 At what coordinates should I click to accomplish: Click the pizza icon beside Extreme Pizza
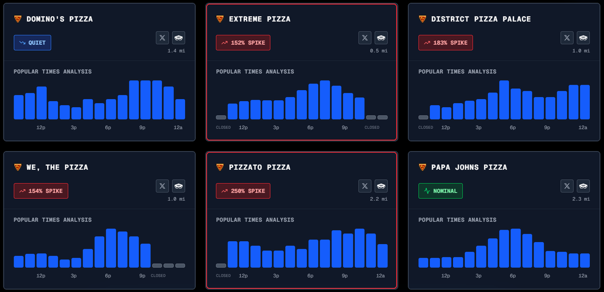(x=220, y=19)
